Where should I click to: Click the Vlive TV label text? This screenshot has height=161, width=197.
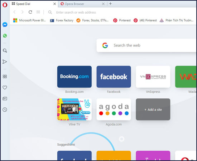(x=75, y=125)
